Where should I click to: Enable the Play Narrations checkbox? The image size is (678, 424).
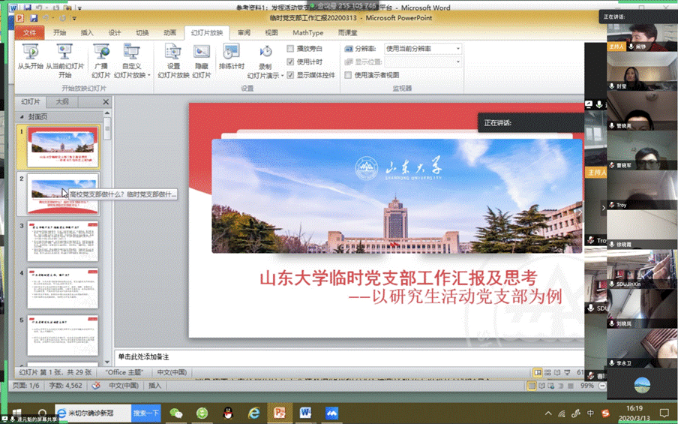(x=291, y=49)
